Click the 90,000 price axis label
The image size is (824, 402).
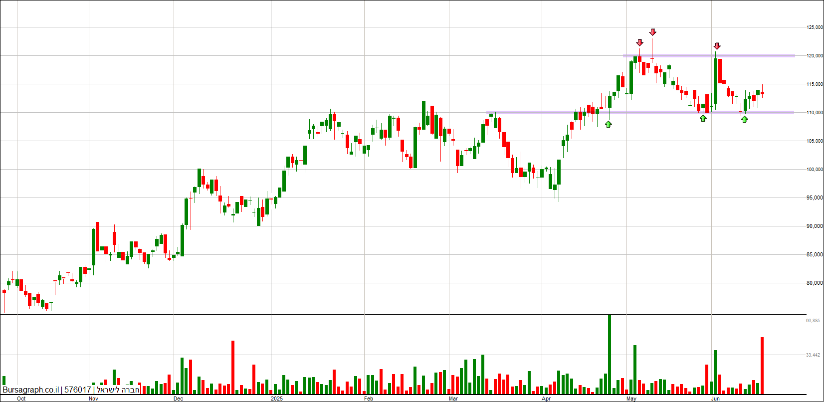[814, 226]
